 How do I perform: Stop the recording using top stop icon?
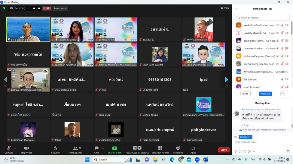(39, 8)
